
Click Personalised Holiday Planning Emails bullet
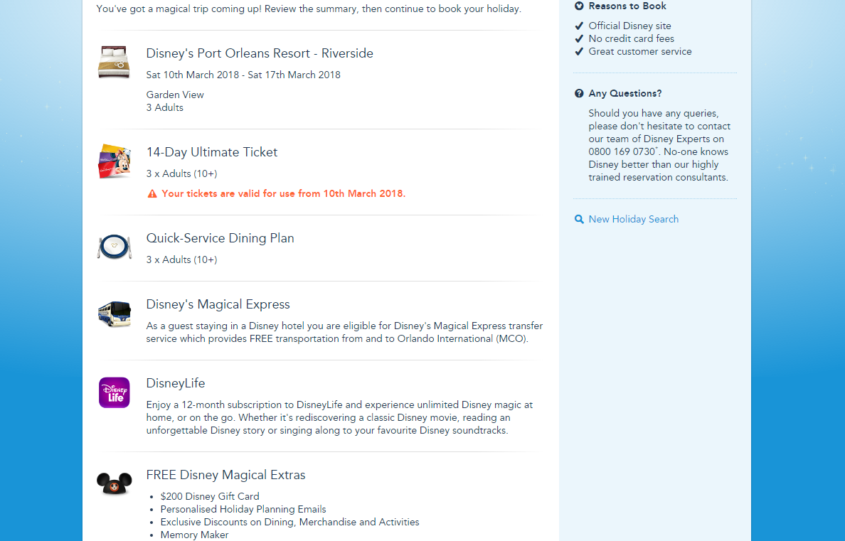(x=243, y=509)
